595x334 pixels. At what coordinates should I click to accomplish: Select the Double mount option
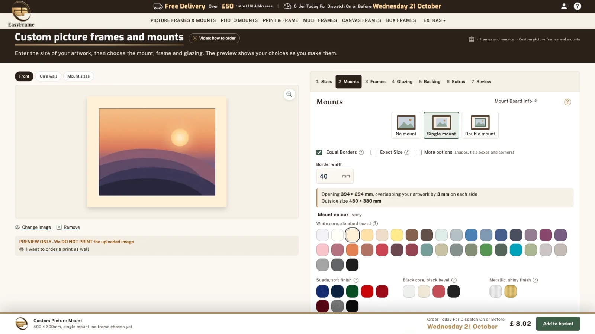click(x=480, y=125)
